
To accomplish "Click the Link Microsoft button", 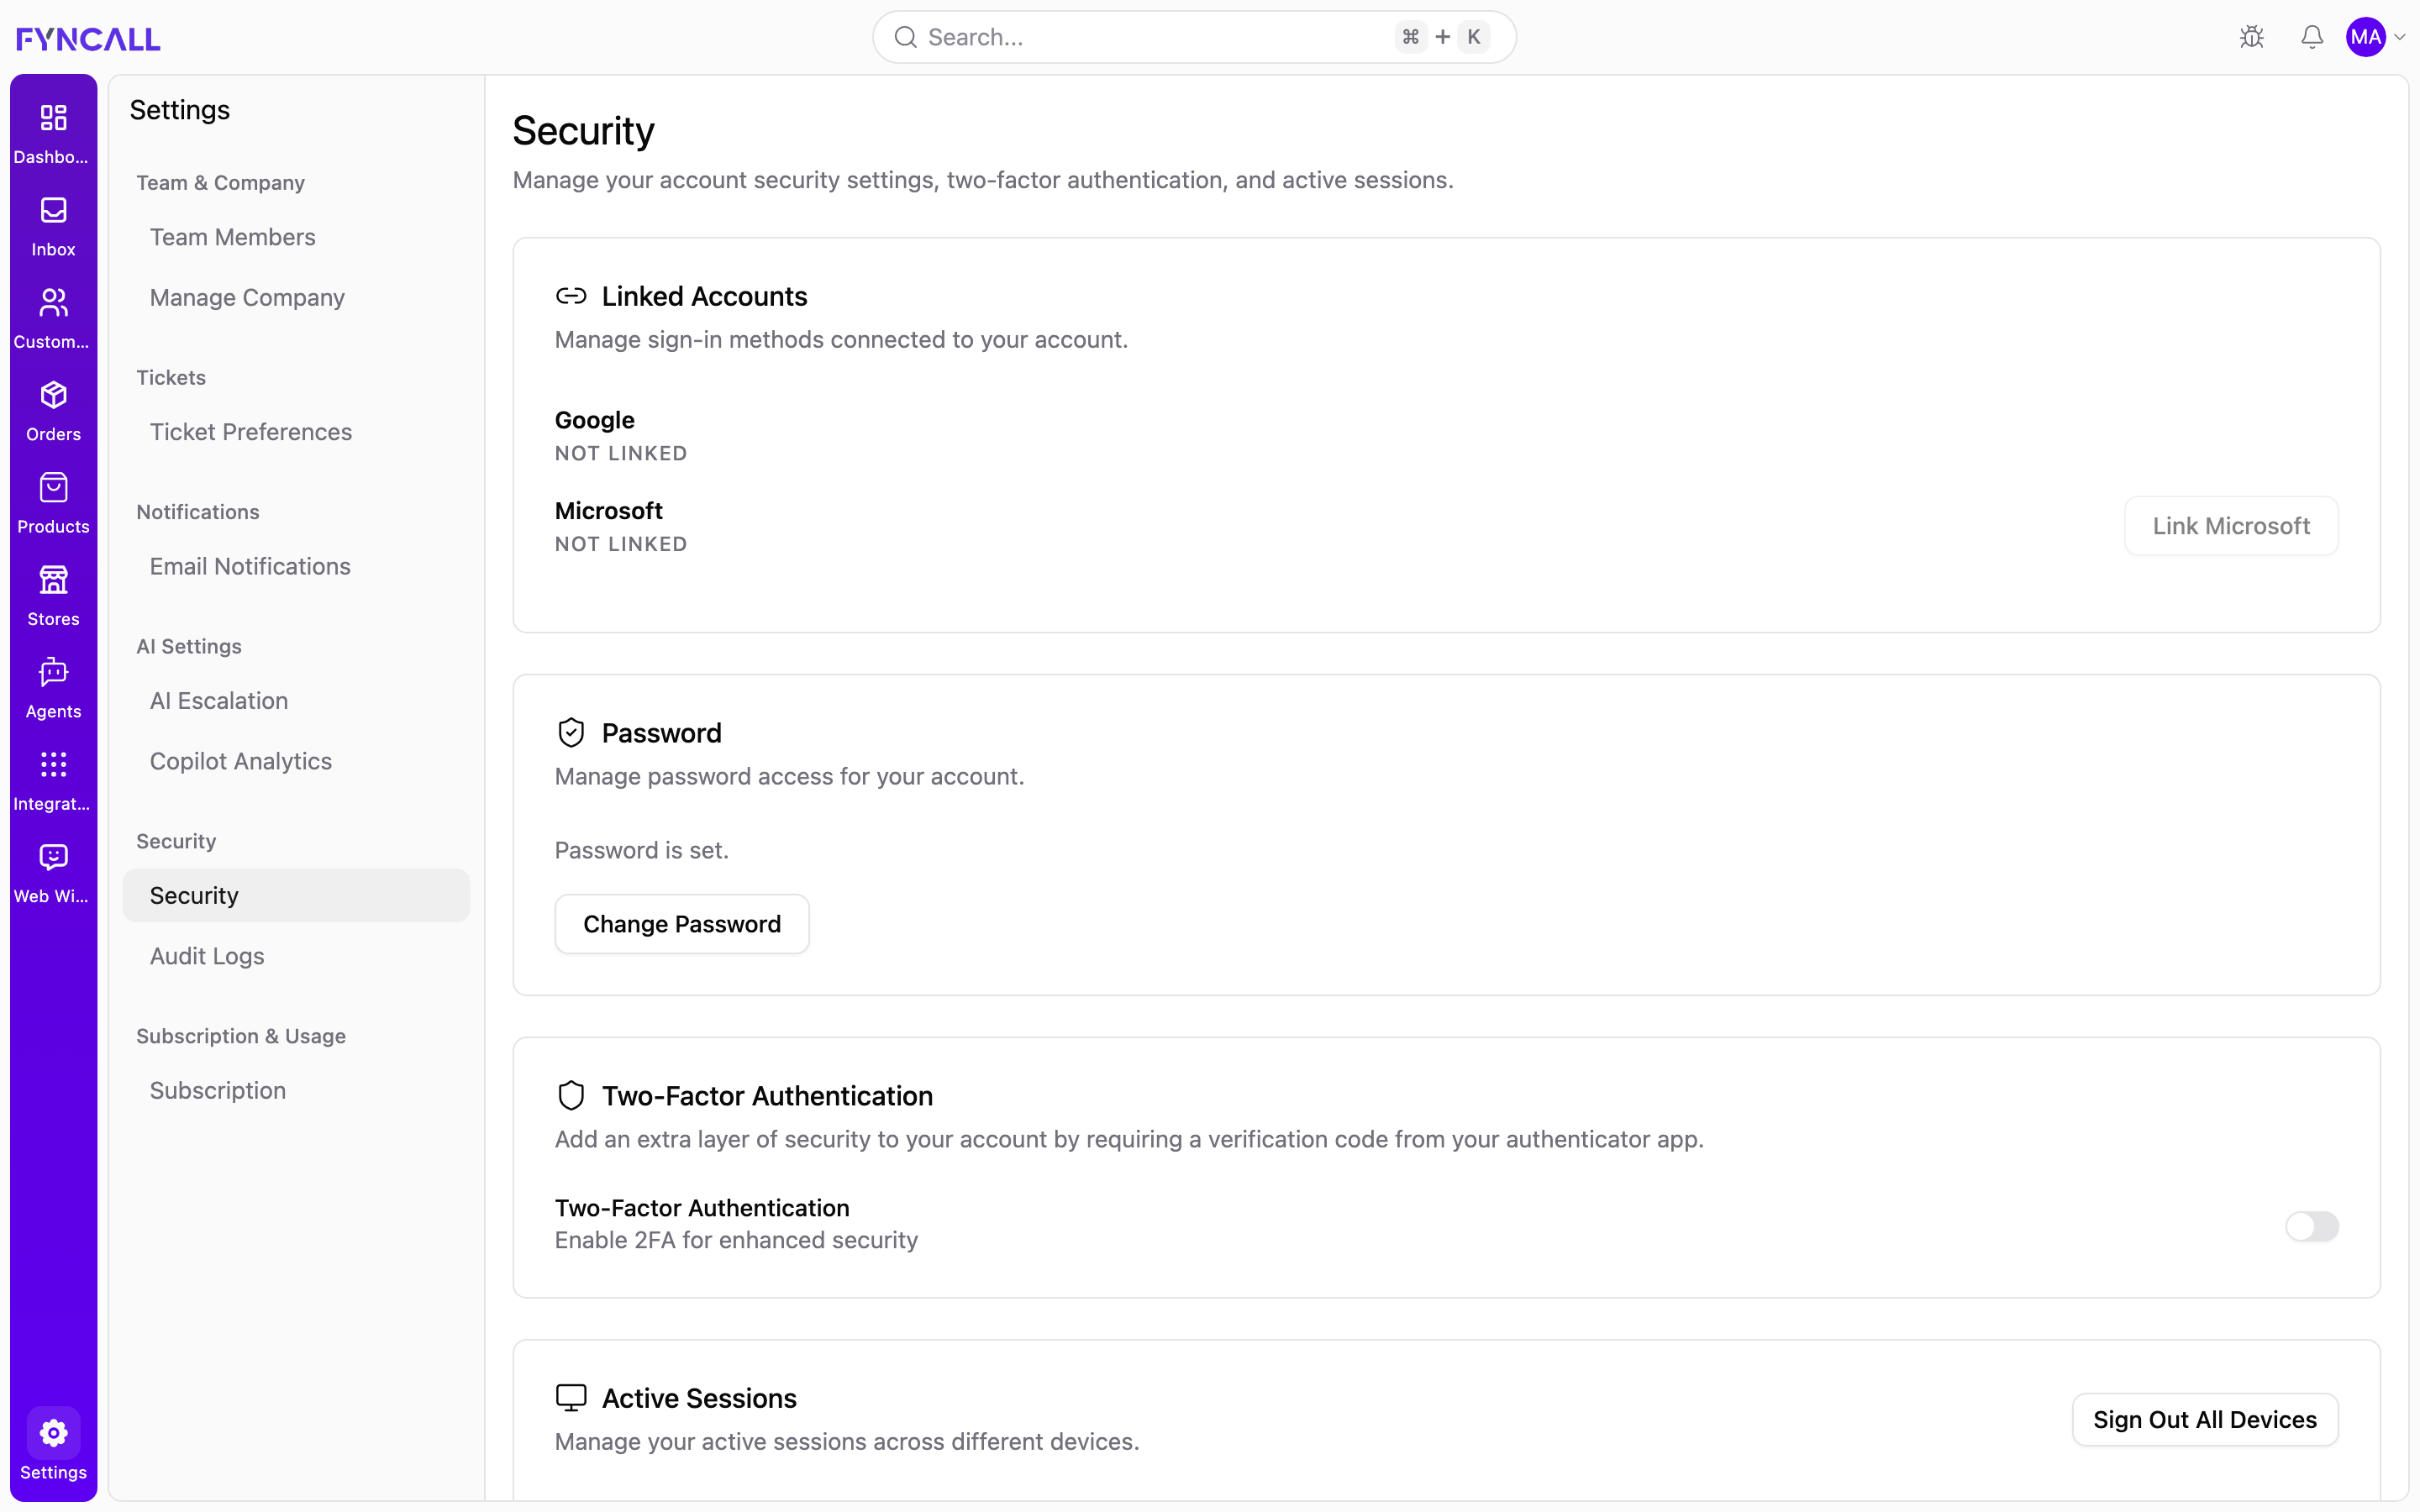I will coord(2231,526).
